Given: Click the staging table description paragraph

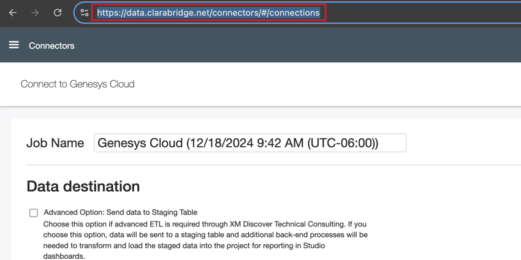Looking at the screenshot, I should tap(205, 235).
